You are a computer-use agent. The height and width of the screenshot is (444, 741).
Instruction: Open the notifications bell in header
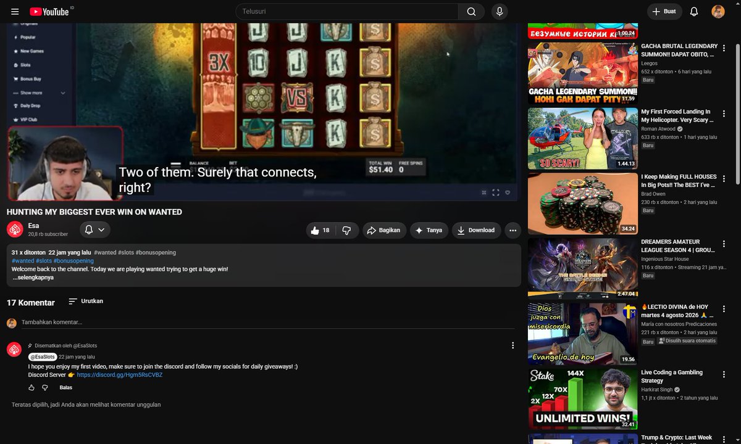tap(694, 12)
